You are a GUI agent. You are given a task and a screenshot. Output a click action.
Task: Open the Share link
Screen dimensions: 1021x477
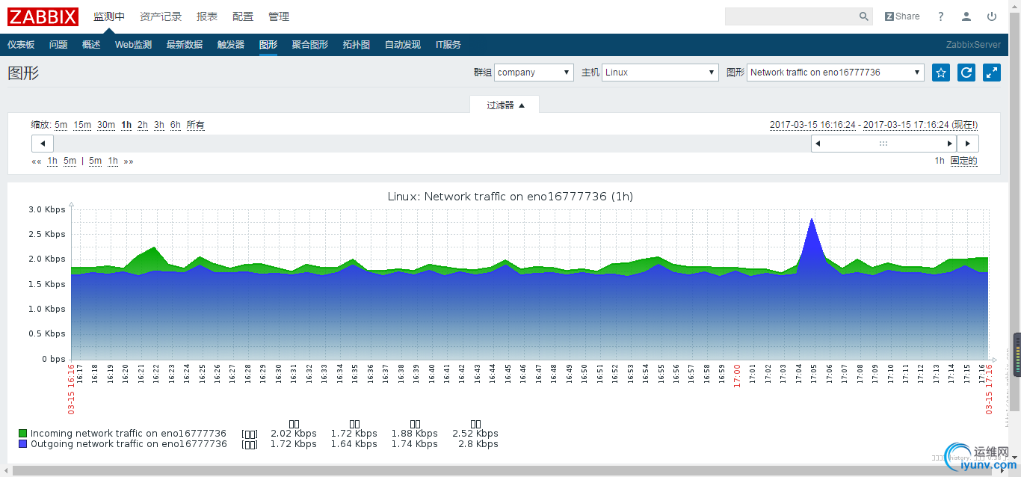[x=902, y=16]
